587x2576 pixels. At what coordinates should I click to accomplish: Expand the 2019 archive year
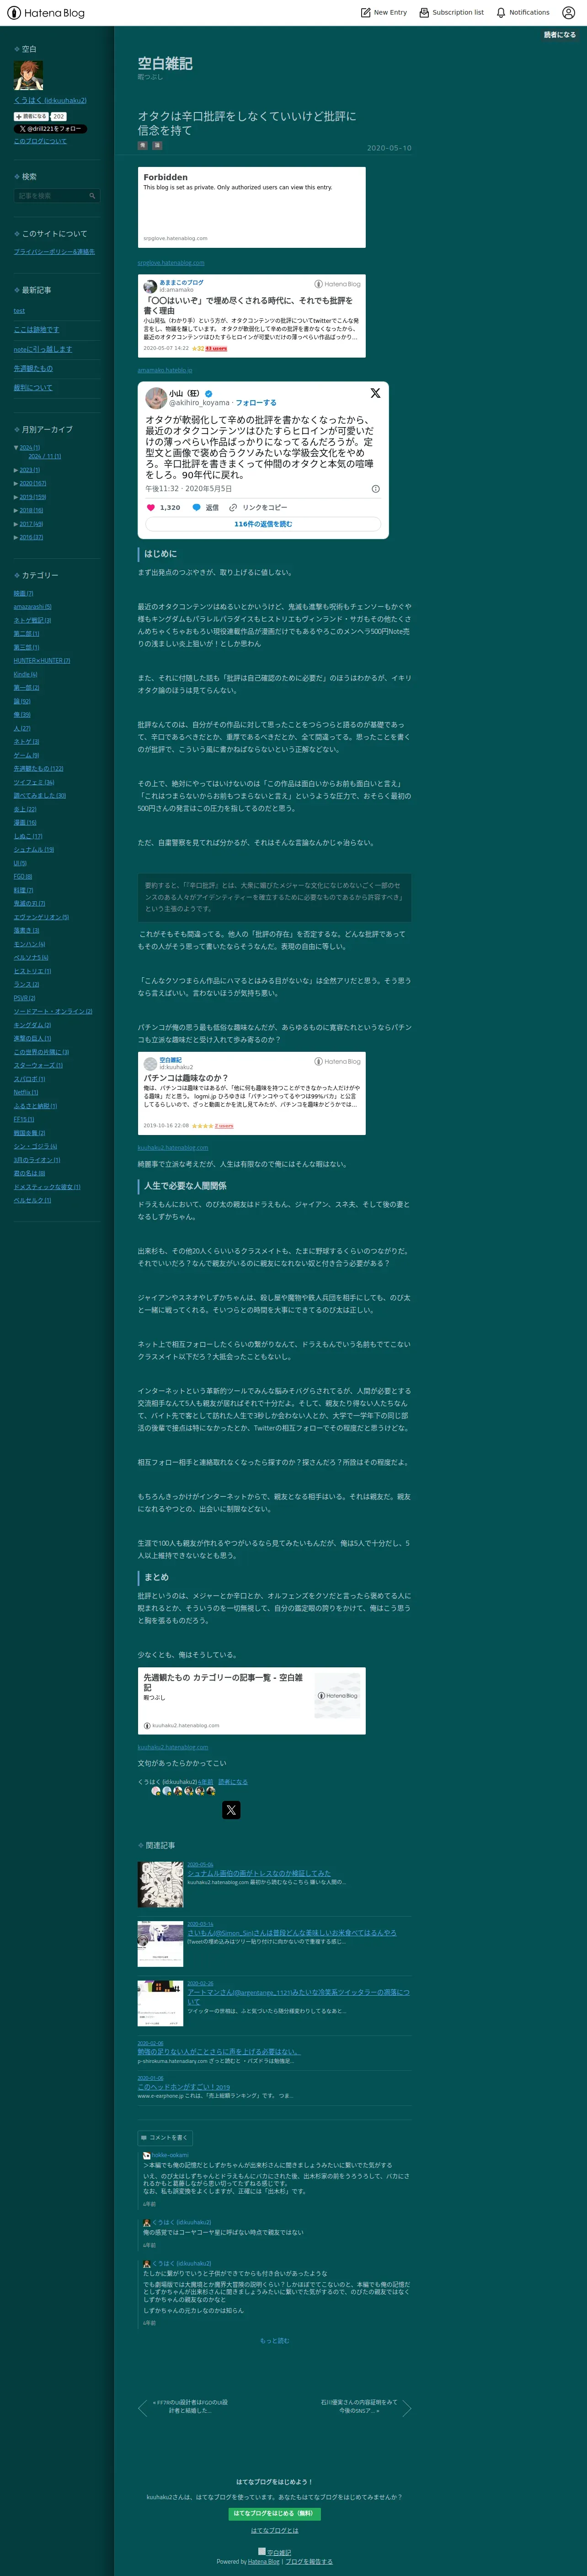16,497
